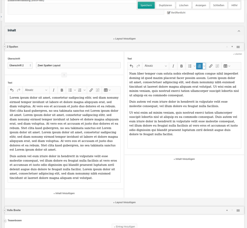
Task: Click Inhalt hinzufügen in the left column
Action: (64, 193)
